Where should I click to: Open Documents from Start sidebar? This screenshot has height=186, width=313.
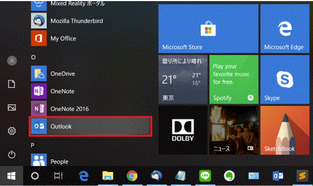12,84
